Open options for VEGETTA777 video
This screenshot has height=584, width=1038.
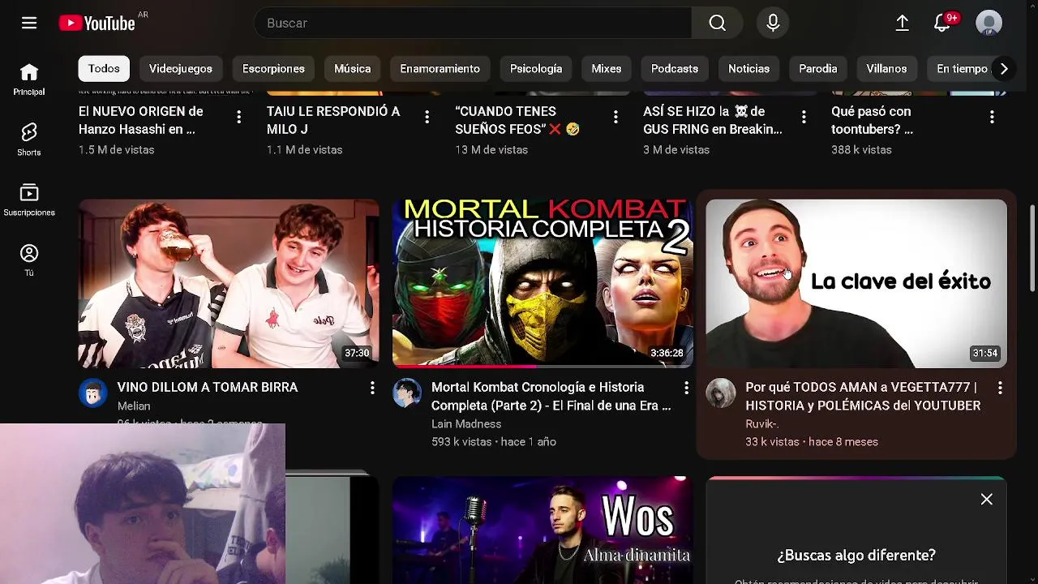(1000, 388)
